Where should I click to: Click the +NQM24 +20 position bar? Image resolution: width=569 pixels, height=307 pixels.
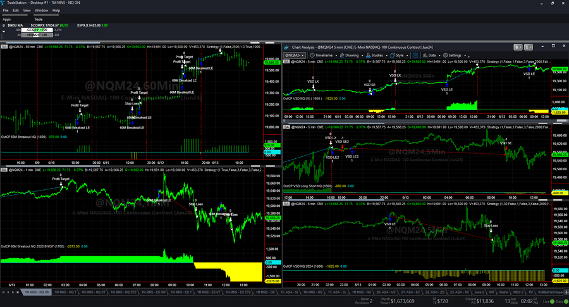pos(37,35)
